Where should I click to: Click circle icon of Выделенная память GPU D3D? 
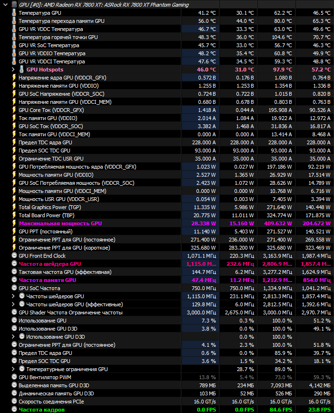tap(14, 385)
